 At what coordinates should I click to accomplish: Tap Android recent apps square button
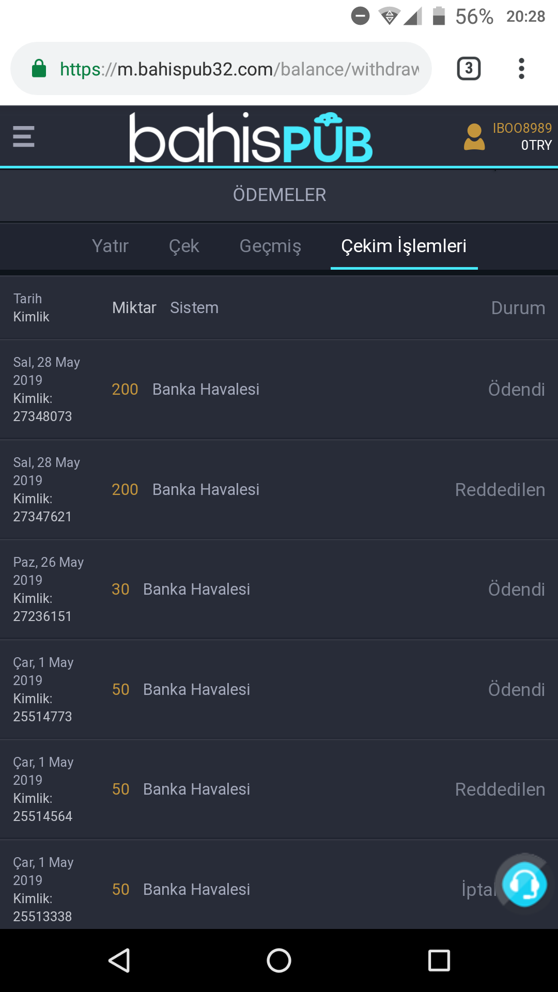[439, 960]
